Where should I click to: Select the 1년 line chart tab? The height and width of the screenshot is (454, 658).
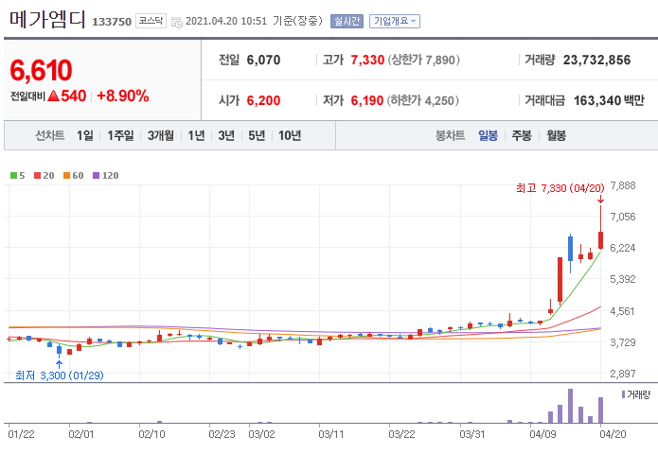(196, 135)
